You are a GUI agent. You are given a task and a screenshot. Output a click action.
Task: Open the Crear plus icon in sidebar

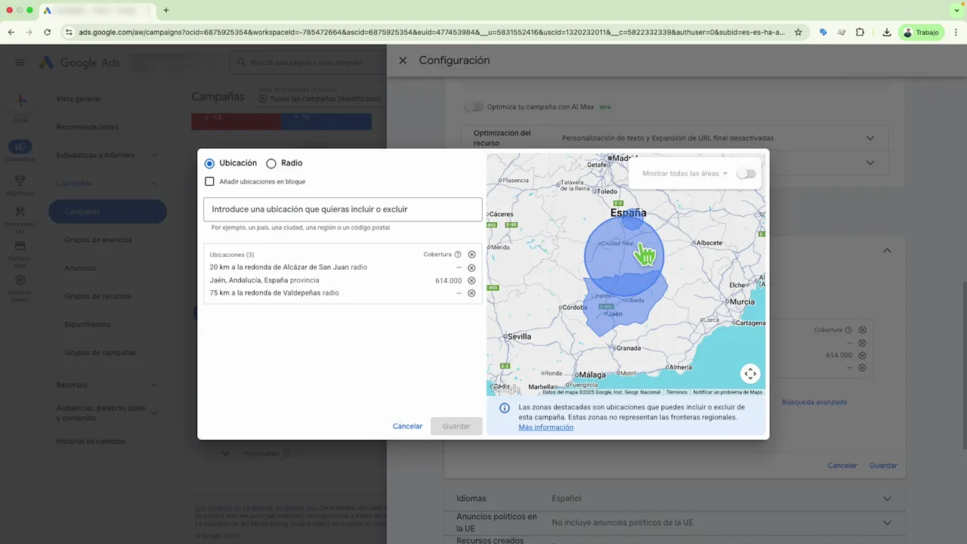(20, 100)
